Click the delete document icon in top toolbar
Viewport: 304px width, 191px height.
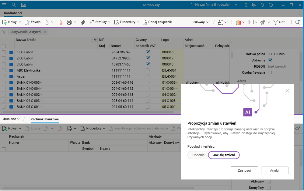point(60,22)
